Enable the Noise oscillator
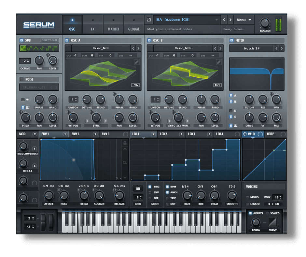 point(22,79)
